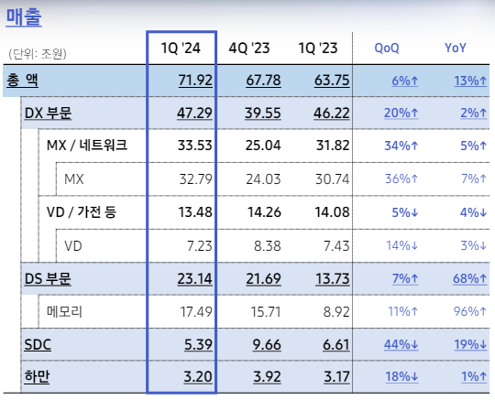Click the YoY column header

coord(456,48)
